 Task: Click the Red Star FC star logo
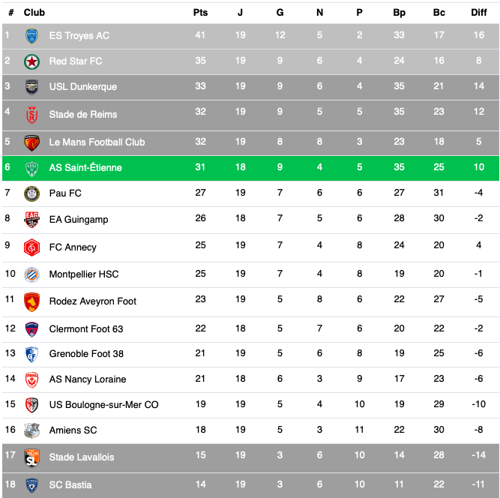point(31,61)
